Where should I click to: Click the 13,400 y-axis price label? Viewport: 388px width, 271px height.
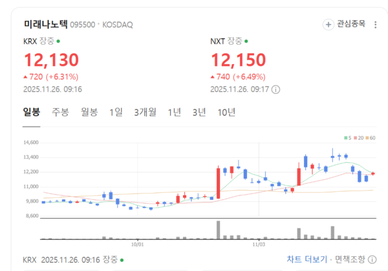tap(31, 157)
